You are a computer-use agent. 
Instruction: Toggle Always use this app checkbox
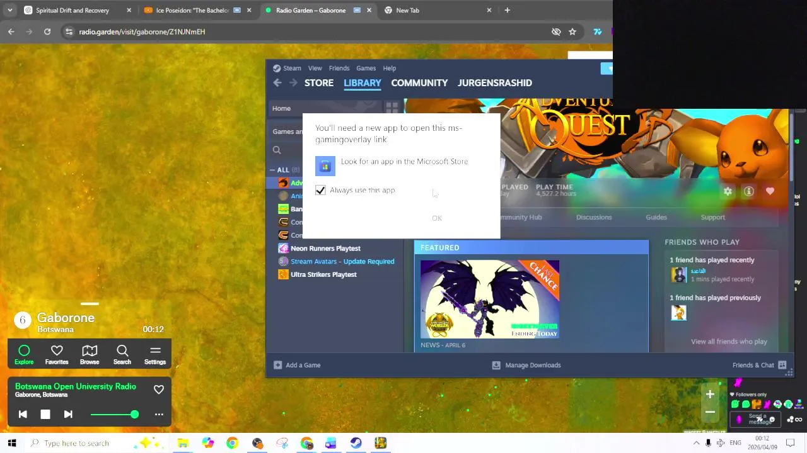(x=320, y=190)
